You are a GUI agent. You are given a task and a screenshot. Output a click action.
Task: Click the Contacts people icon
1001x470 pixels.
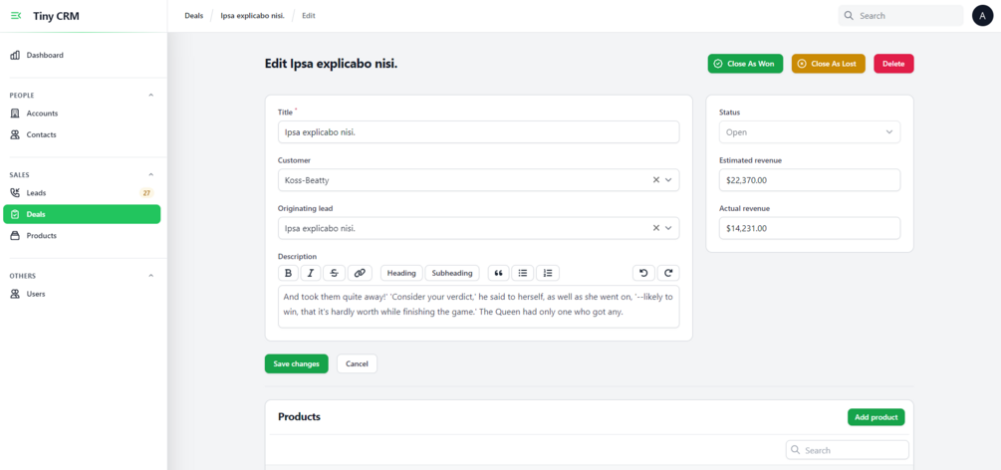15,135
